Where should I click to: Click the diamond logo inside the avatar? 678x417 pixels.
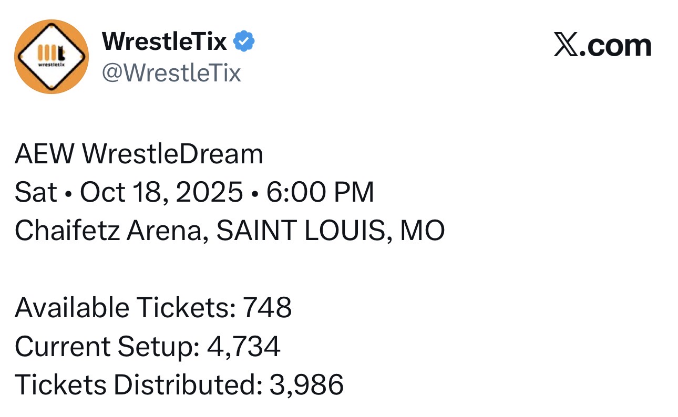(x=52, y=57)
